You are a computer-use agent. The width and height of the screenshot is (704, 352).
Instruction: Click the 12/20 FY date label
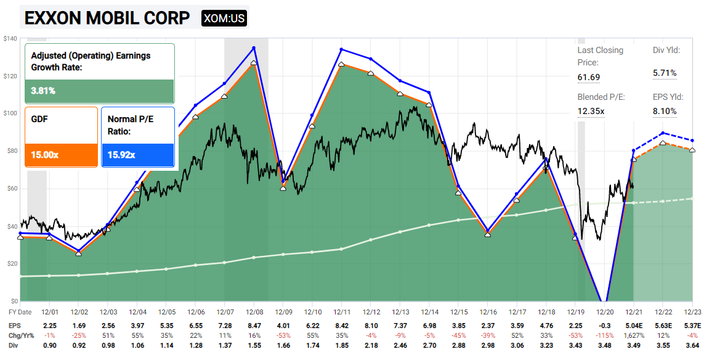coord(605,311)
